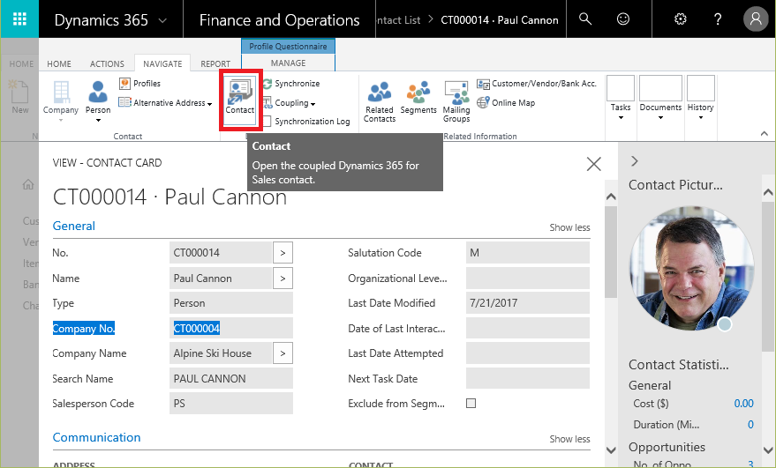This screenshot has width=776, height=468.
Task: Click the search magnifier icon
Action: point(585,19)
